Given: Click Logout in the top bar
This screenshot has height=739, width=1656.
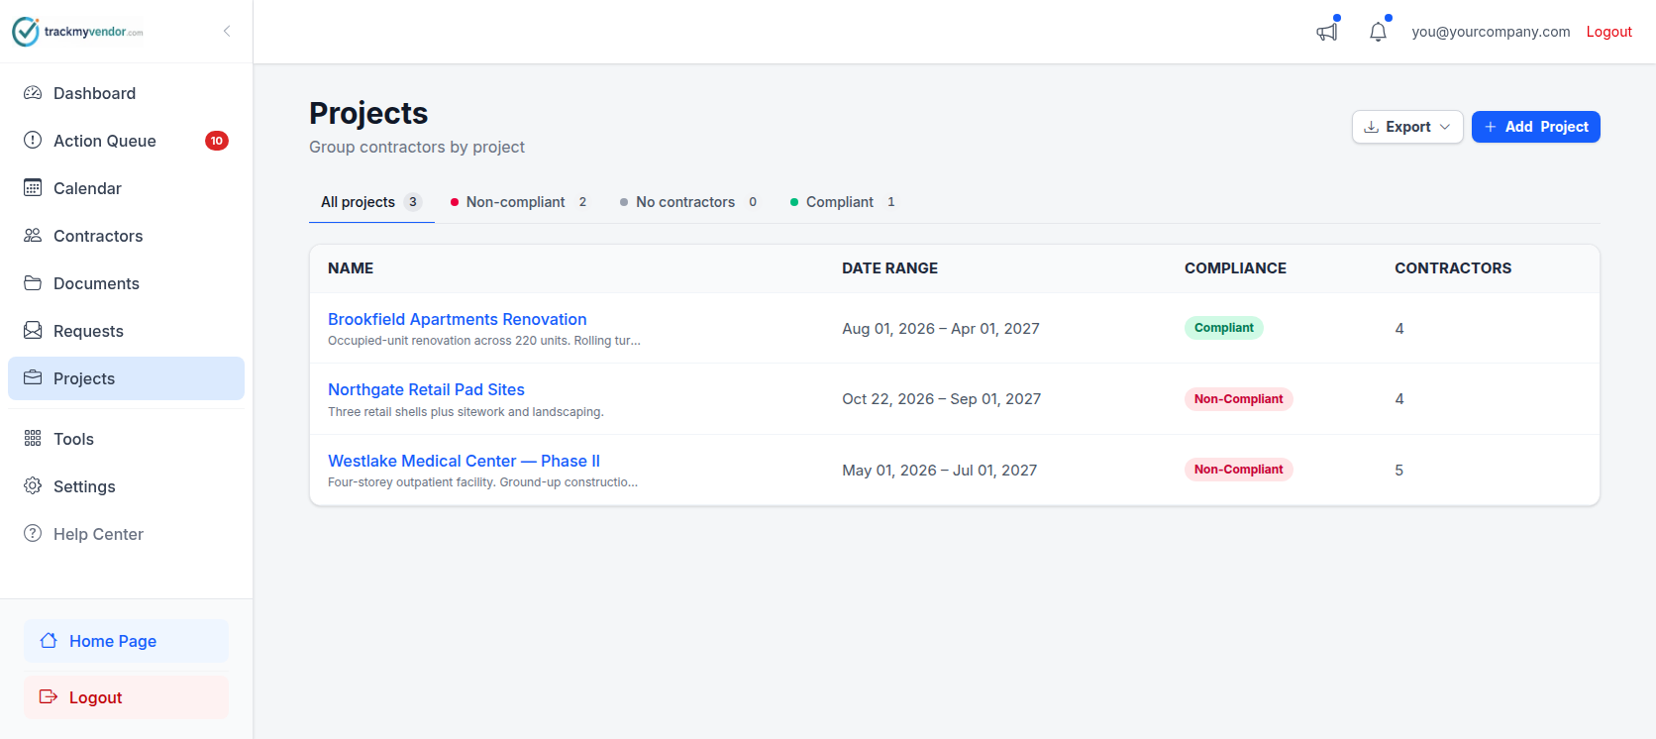Looking at the screenshot, I should 1608,32.
